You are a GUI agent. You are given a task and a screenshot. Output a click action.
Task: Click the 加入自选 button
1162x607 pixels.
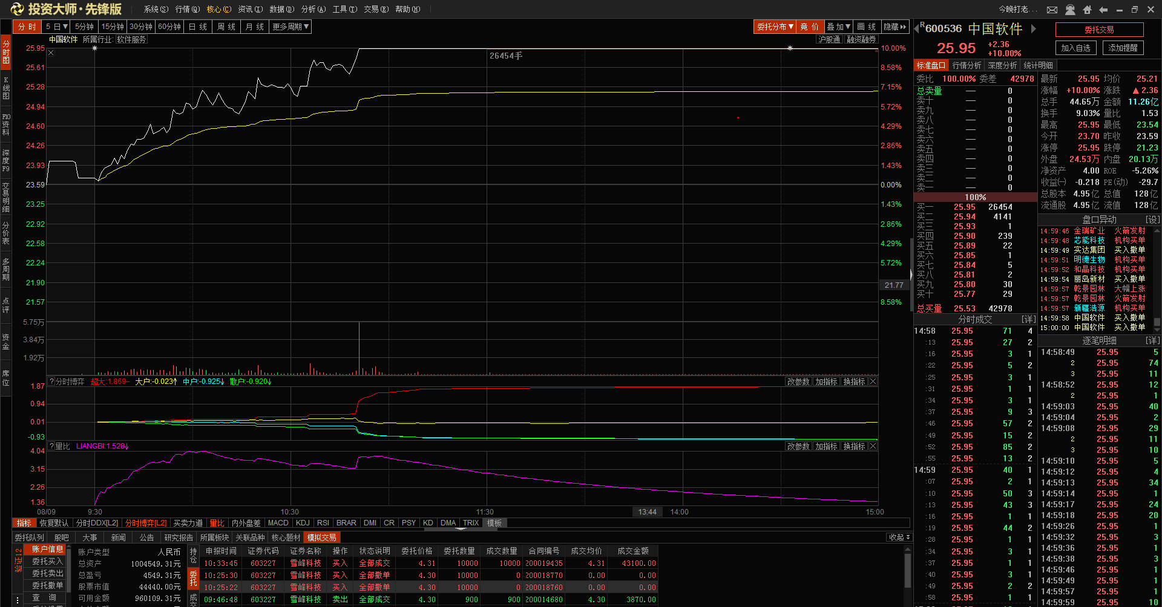coord(1075,48)
